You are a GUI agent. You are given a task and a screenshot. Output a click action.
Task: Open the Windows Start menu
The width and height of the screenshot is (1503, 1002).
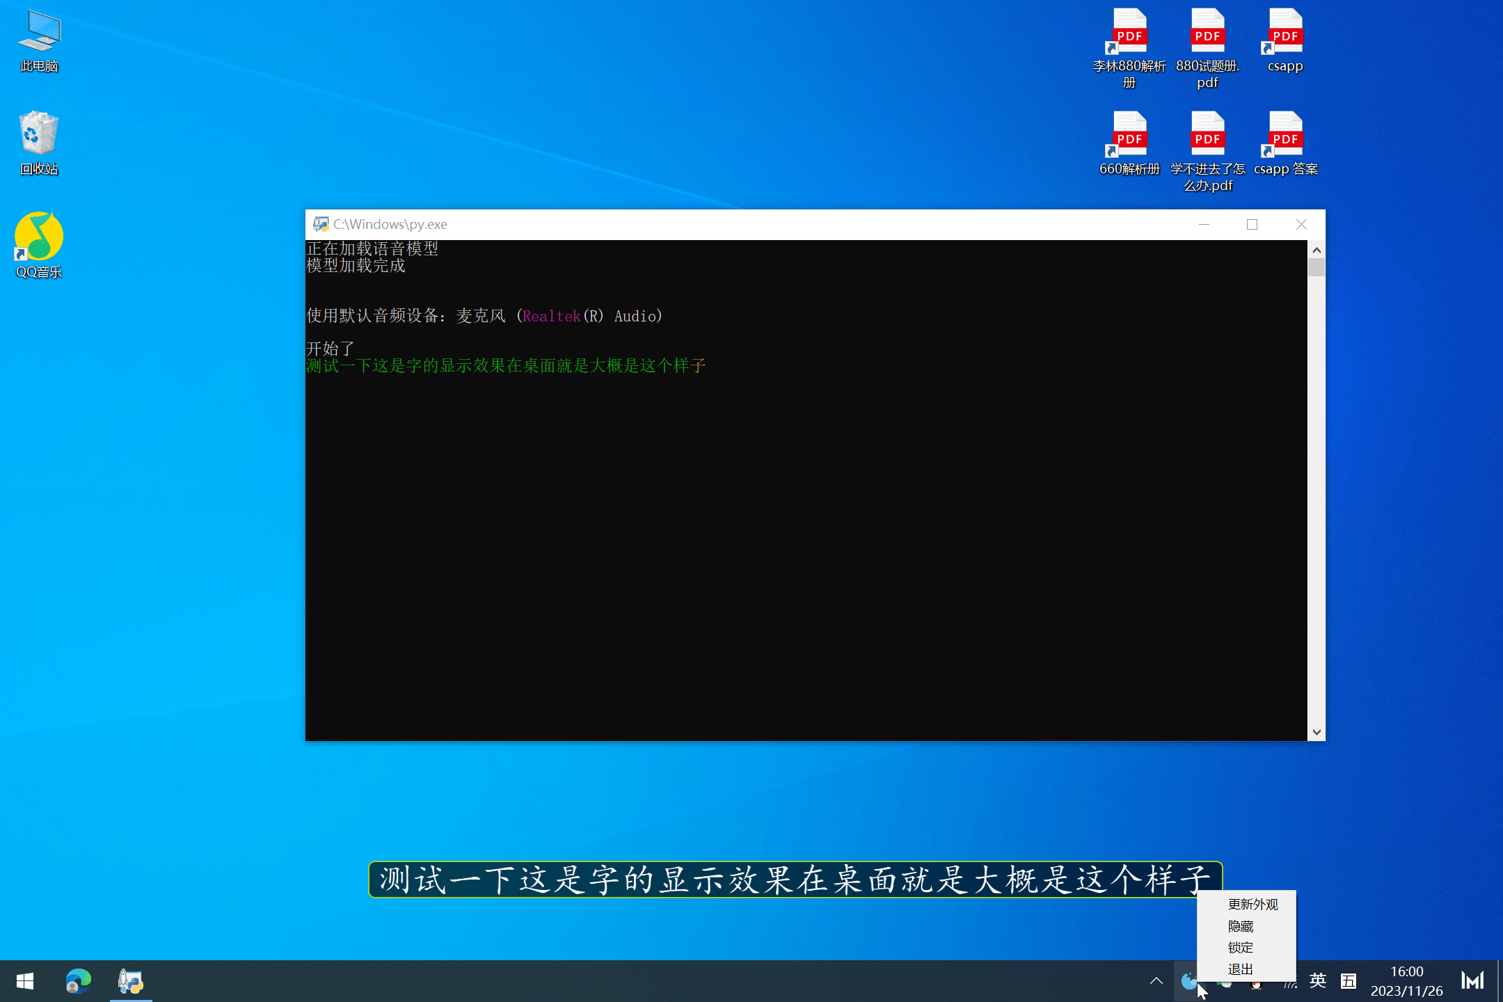pyautogui.click(x=25, y=981)
